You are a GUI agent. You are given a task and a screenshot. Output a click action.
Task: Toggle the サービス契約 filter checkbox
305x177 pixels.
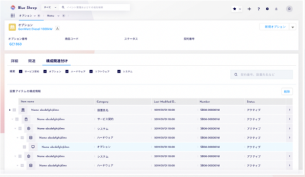pos(21,72)
